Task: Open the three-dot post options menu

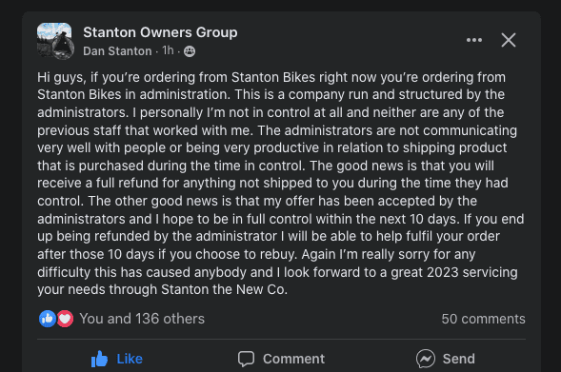Action: pos(474,40)
